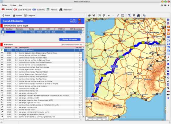Click the Durée column header
This screenshot has width=171, height=124.
point(32,29)
